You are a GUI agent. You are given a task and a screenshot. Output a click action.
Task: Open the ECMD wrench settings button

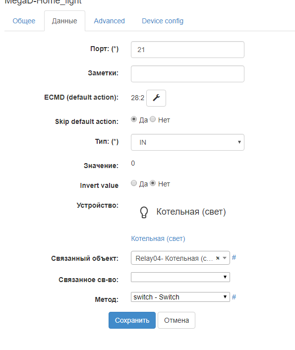[x=156, y=98]
